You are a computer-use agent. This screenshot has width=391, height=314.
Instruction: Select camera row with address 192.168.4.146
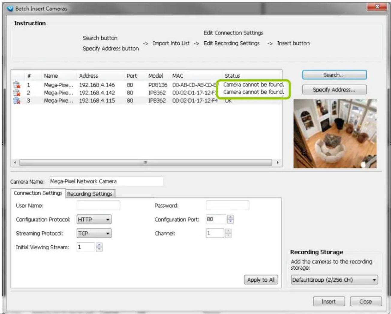[147, 85]
